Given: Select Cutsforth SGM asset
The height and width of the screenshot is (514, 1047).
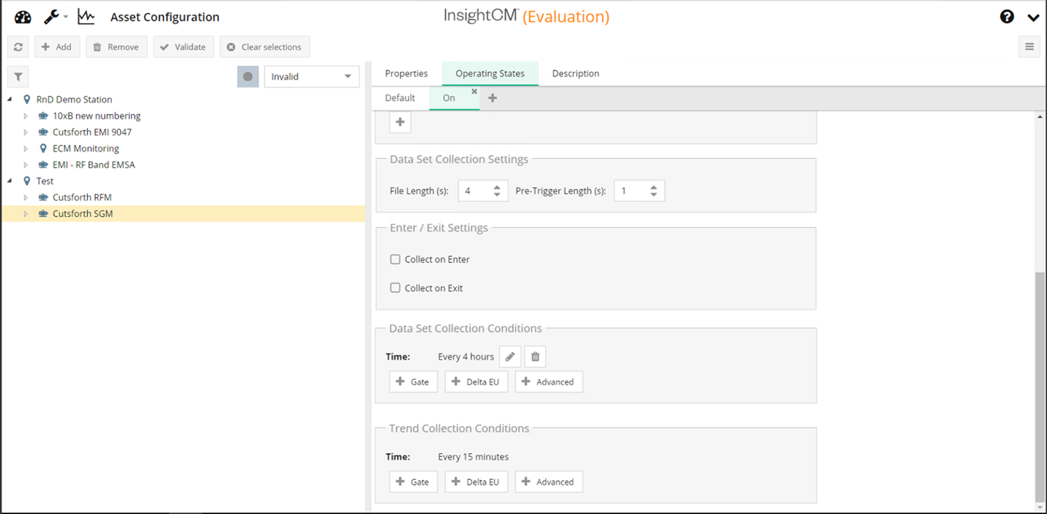Looking at the screenshot, I should [83, 214].
